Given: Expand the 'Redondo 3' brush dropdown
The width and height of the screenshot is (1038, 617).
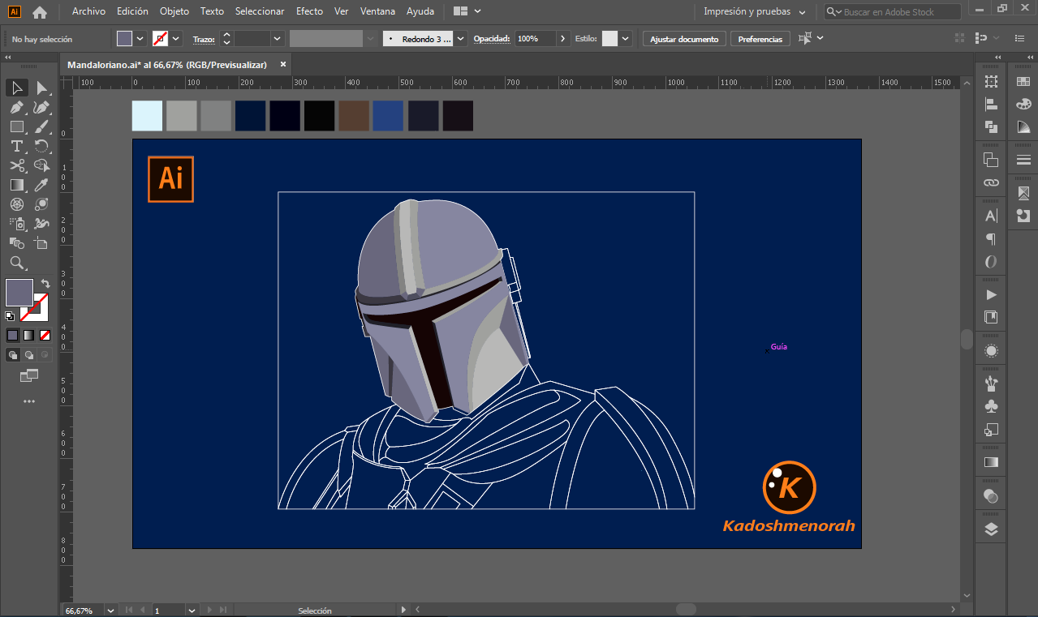Looking at the screenshot, I should point(461,39).
